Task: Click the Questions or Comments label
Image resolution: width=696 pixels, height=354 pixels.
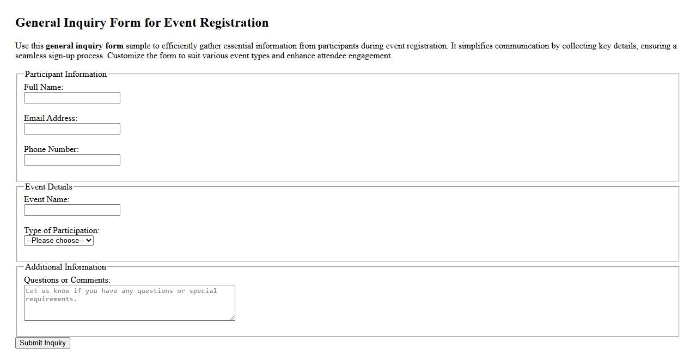Action: 68,279
